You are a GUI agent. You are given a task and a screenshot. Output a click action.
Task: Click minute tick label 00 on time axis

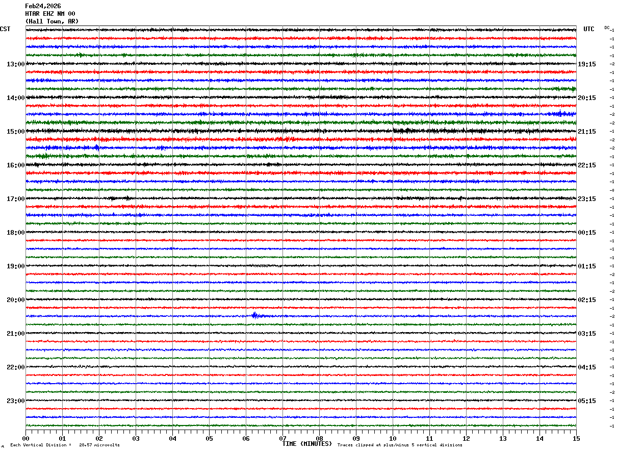point(25,438)
